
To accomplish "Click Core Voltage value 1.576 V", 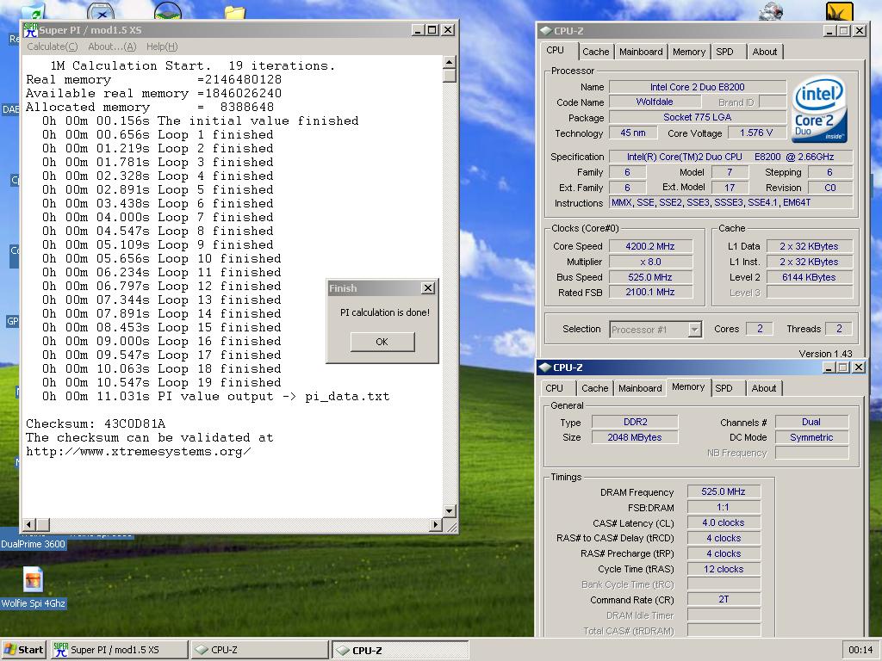I will coord(756,133).
